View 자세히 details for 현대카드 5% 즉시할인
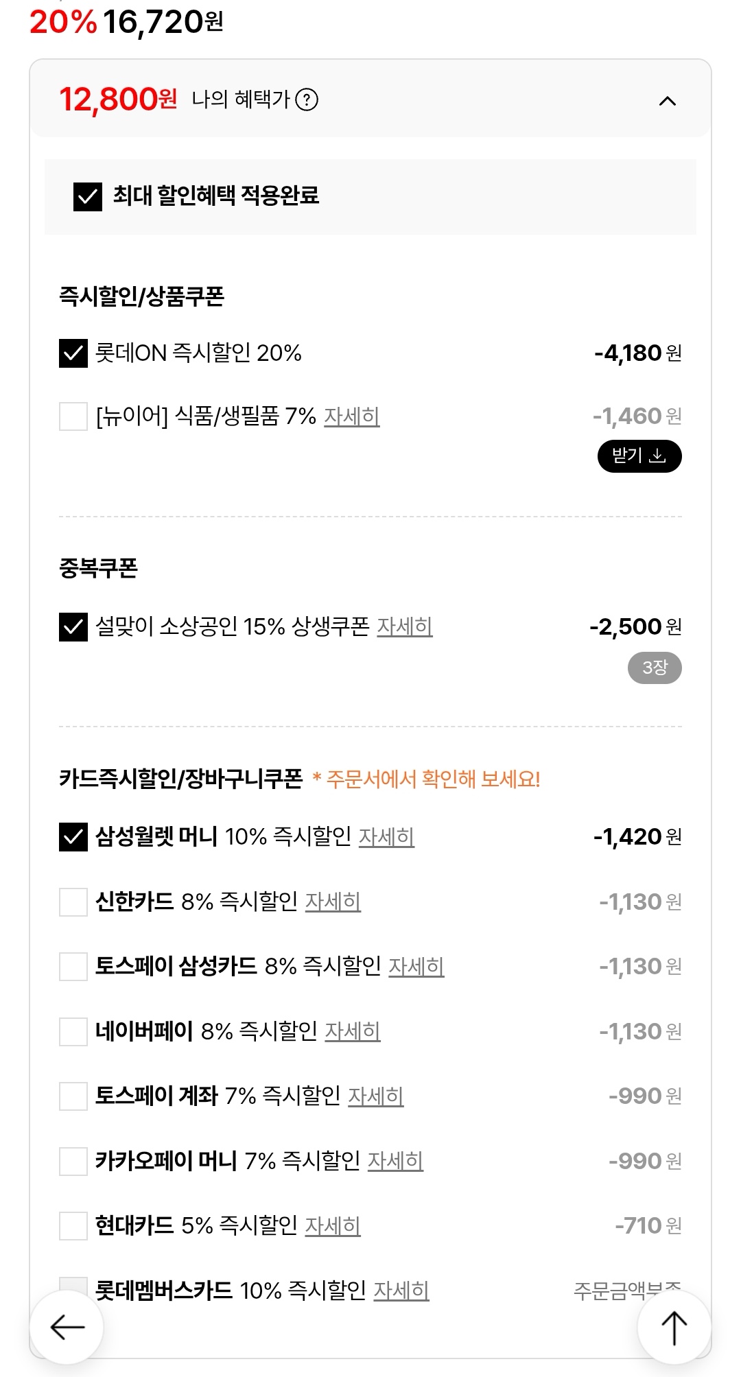The height and width of the screenshot is (1377, 741). click(332, 1225)
